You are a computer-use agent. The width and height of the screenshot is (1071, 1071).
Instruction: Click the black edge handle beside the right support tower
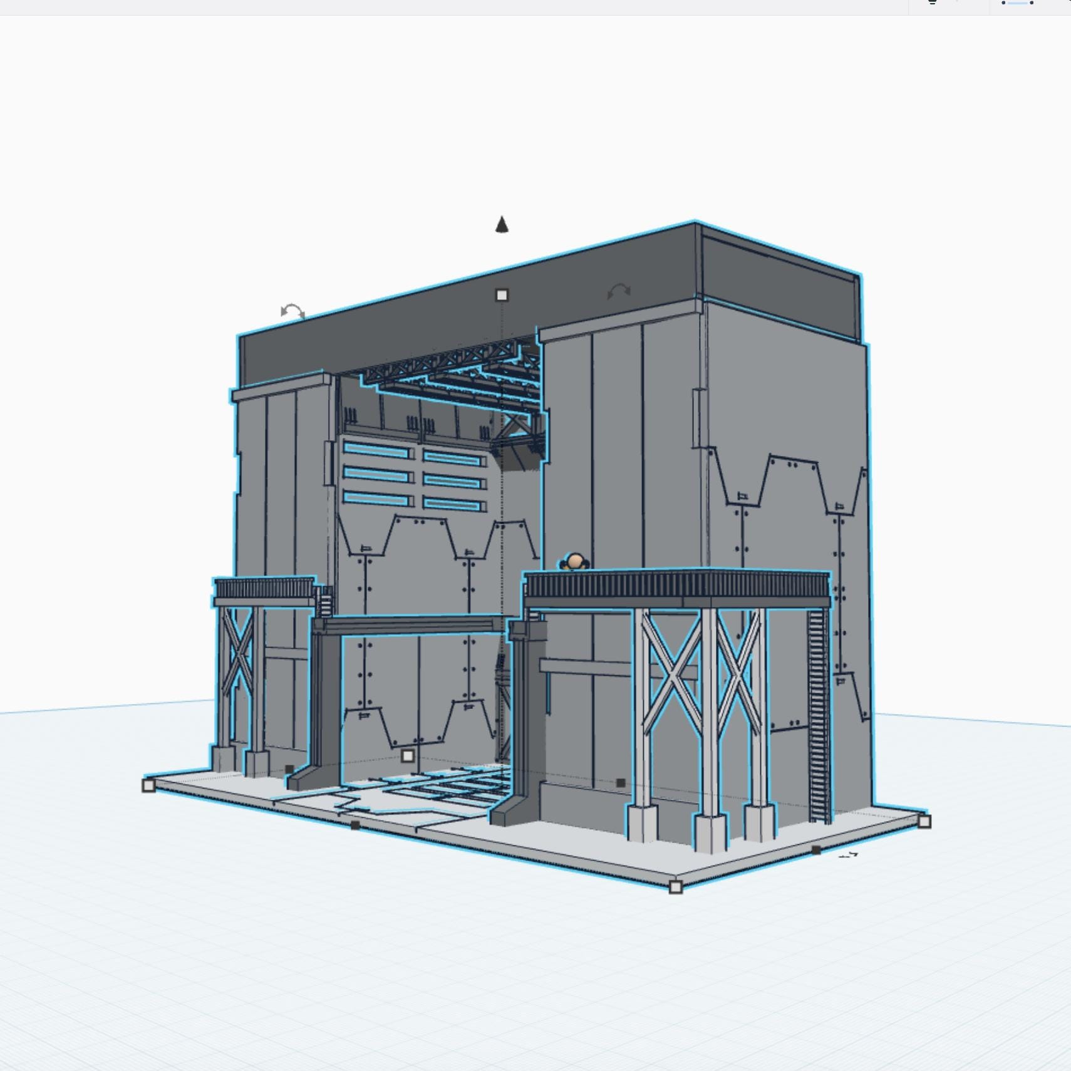click(x=621, y=783)
